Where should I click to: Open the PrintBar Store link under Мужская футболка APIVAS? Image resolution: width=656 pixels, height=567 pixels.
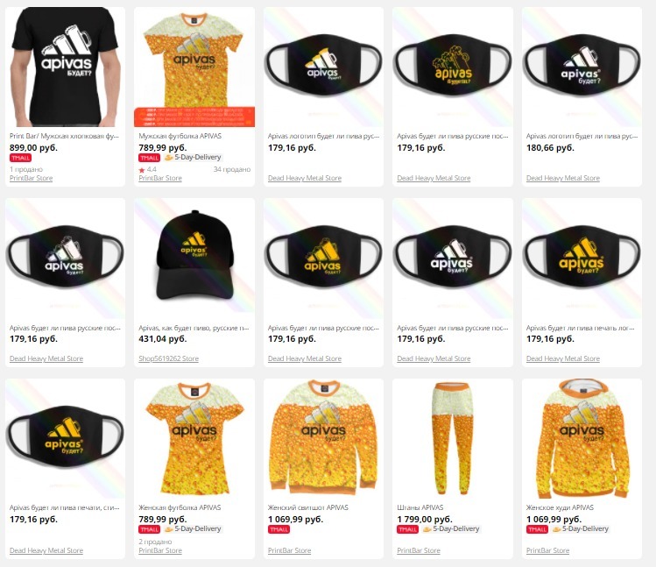pos(160,178)
